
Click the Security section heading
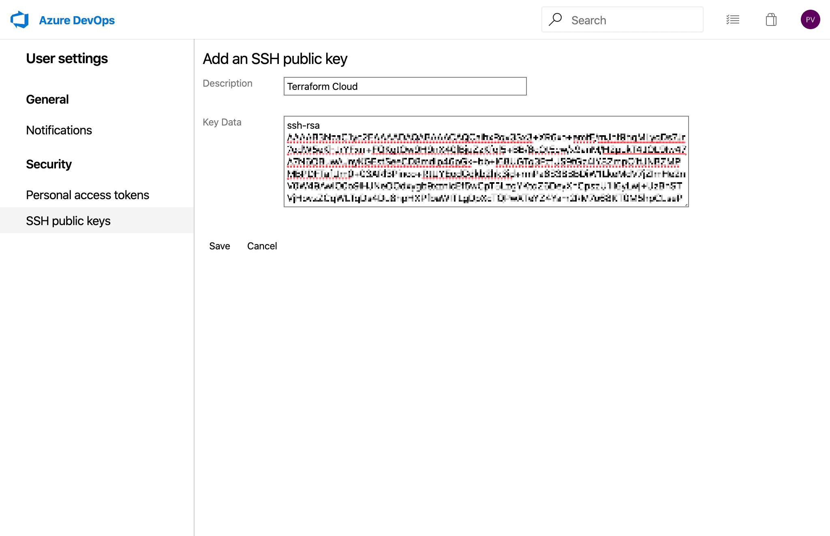(49, 164)
